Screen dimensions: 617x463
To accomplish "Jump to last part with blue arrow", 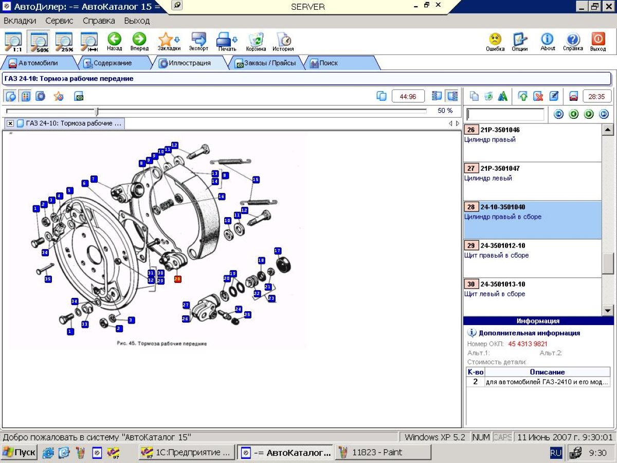I will (x=604, y=114).
